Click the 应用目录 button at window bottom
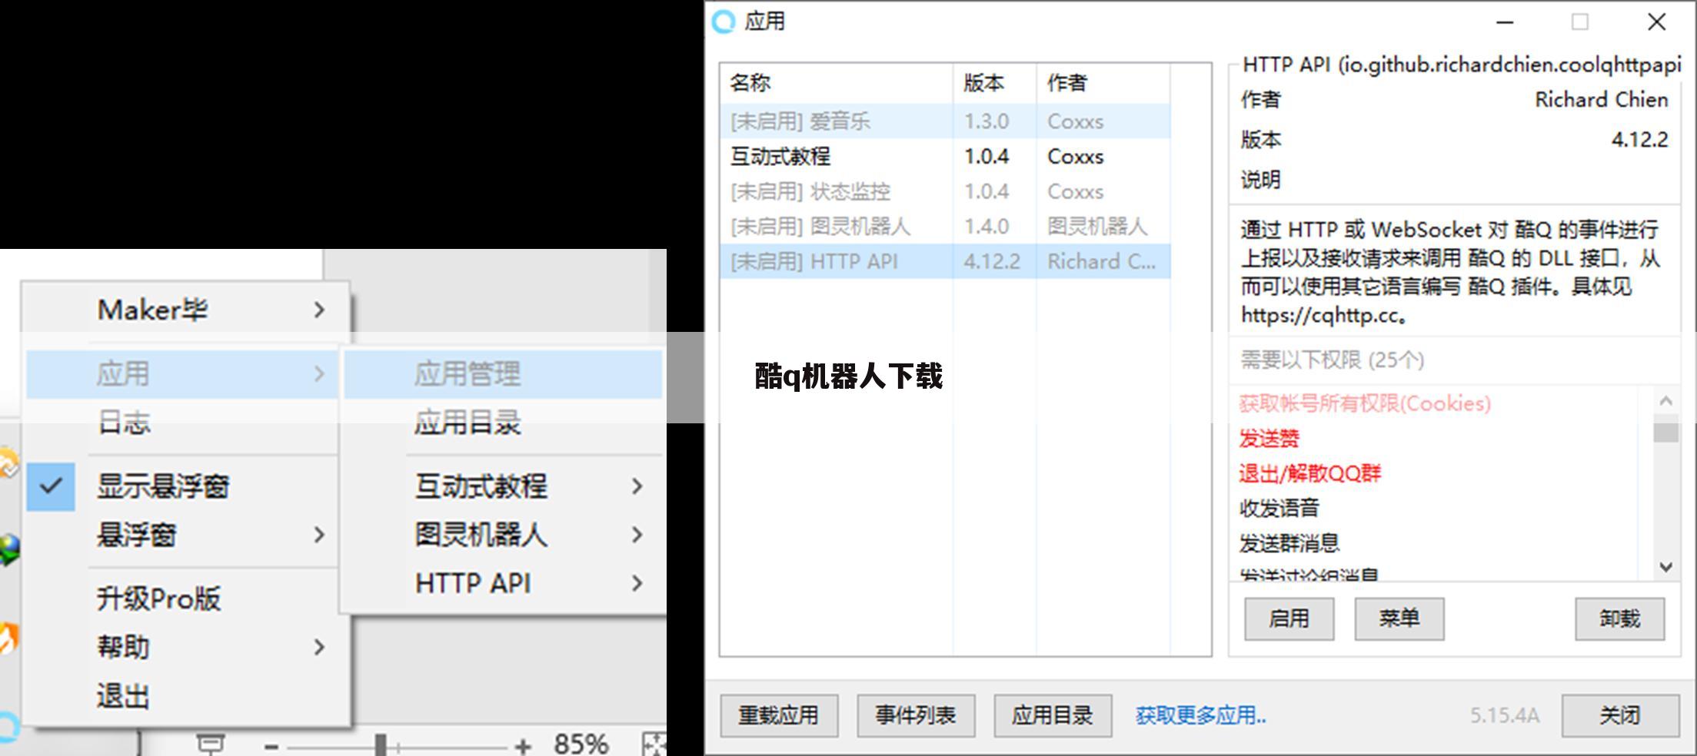This screenshot has height=756, width=1697. click(1053, 715)
